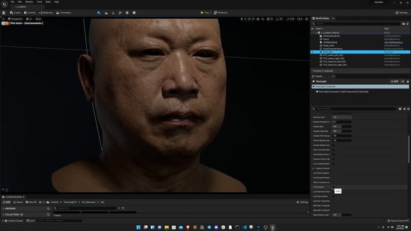
Task: Click the Edit HDRIBackdrop link
Action: pos(394,42)
